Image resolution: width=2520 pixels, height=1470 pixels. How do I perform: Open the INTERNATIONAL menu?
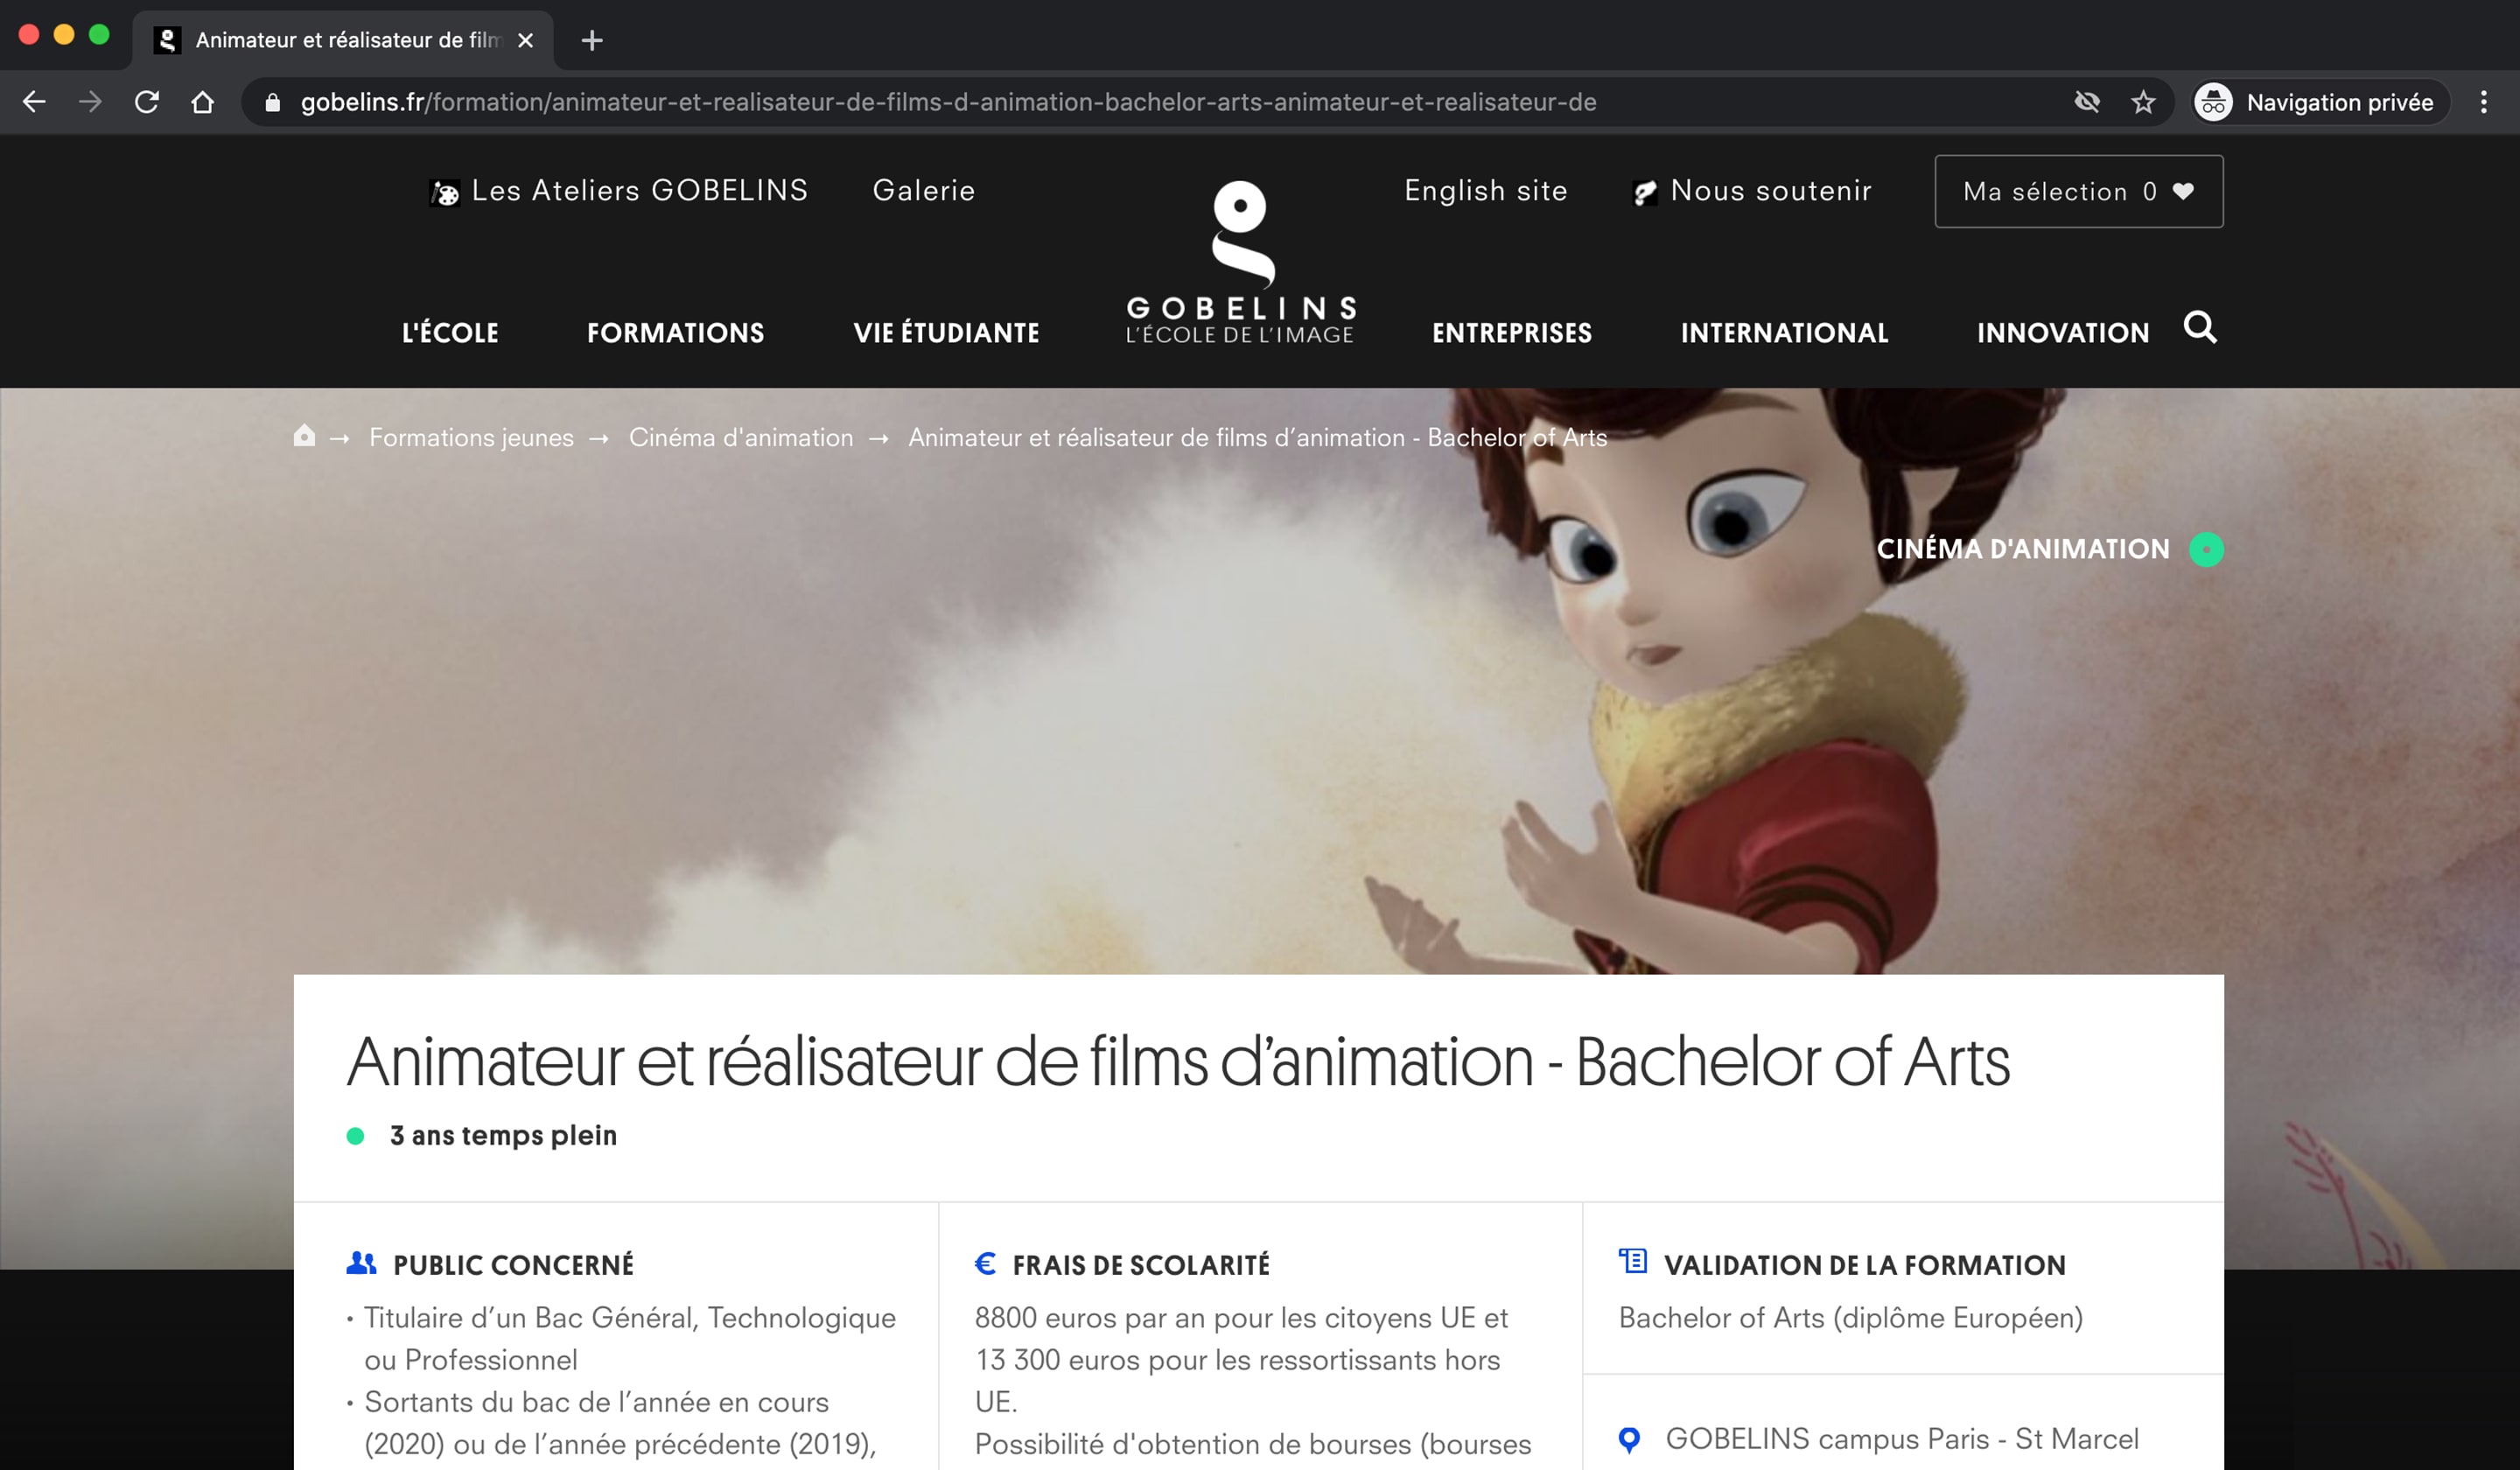pos(1784,333)
